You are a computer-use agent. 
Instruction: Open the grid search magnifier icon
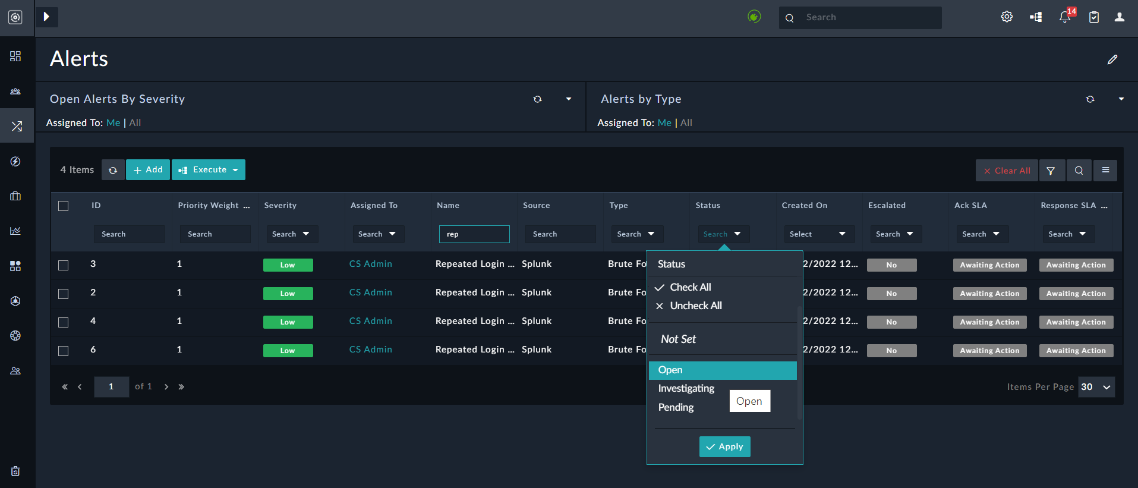point(1079,171)
